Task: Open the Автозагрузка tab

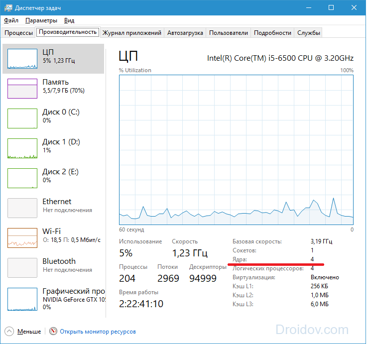Action: pyautogui.click(x=185, y=33)
